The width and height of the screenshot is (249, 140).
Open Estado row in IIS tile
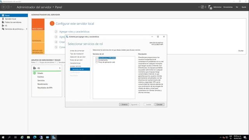(40, 73)
